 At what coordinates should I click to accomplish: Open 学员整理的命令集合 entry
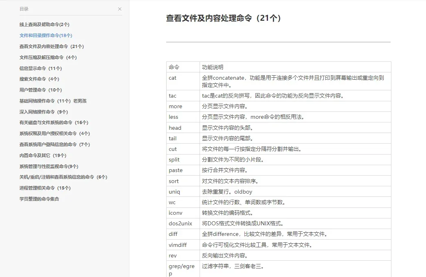click(39, 199)
